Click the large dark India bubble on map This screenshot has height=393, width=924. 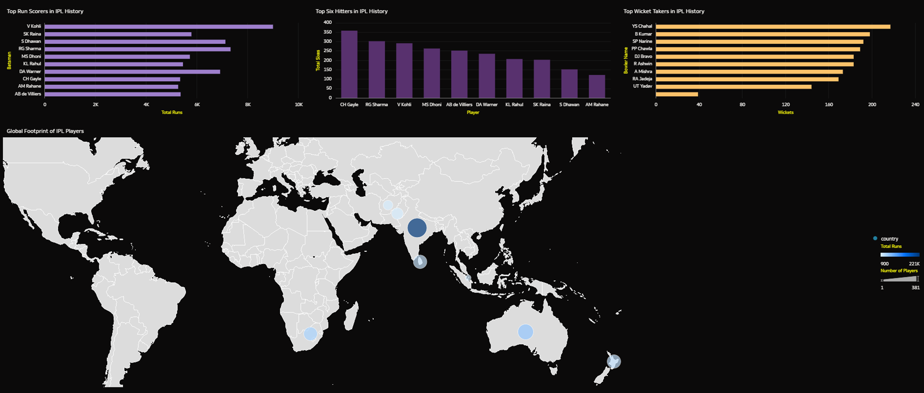[x=417, y=228]
